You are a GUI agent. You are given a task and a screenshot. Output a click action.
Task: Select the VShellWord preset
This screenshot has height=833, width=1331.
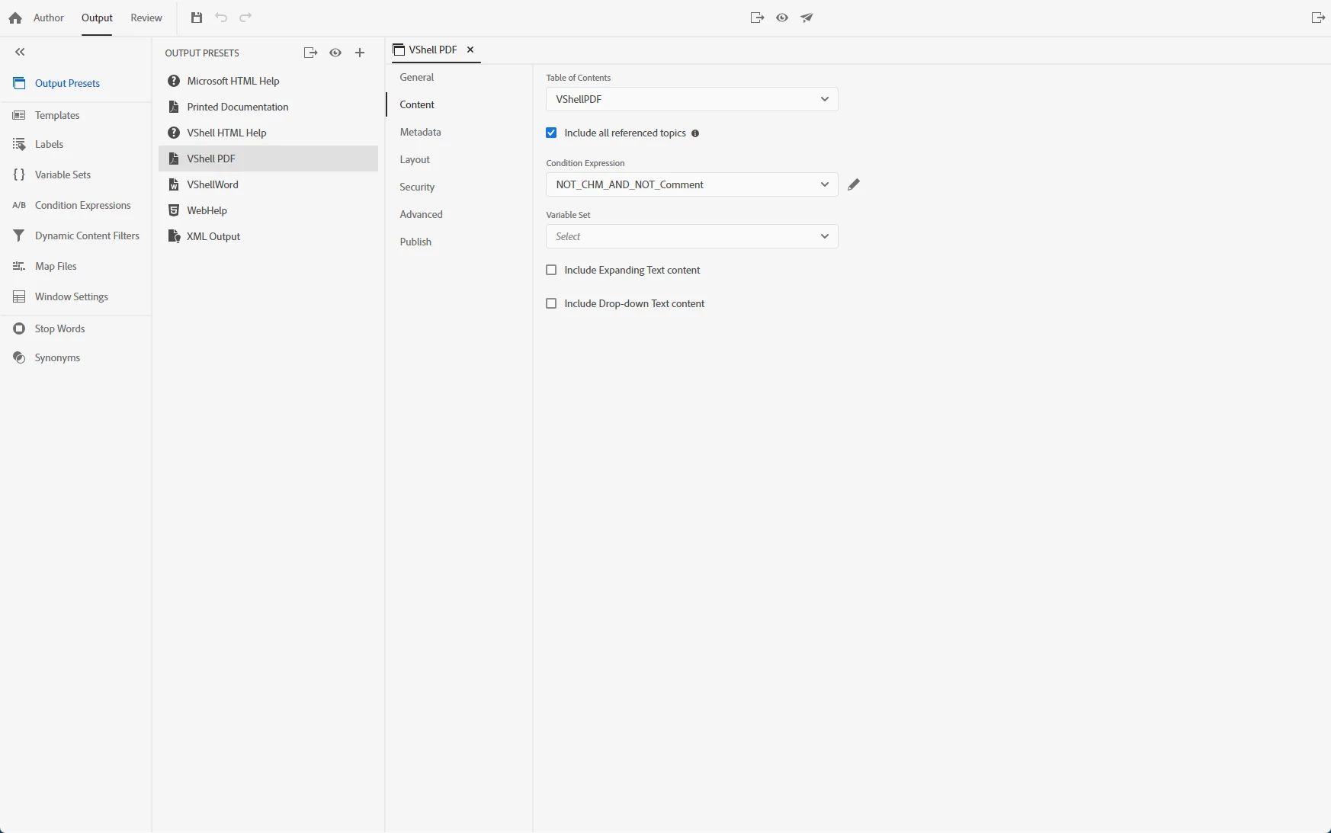tap(268, 184)
